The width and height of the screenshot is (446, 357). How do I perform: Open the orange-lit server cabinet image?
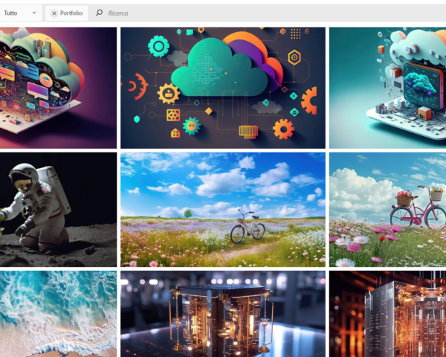(387, 314)
